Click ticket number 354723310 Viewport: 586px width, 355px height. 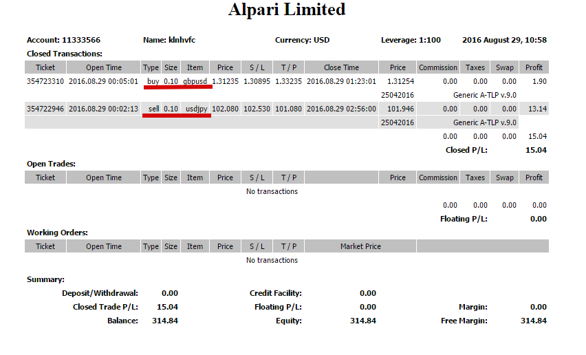pos(45,81)
